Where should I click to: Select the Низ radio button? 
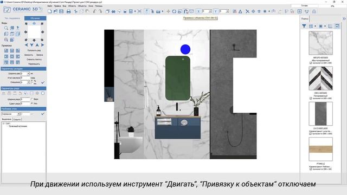point(32,103)
